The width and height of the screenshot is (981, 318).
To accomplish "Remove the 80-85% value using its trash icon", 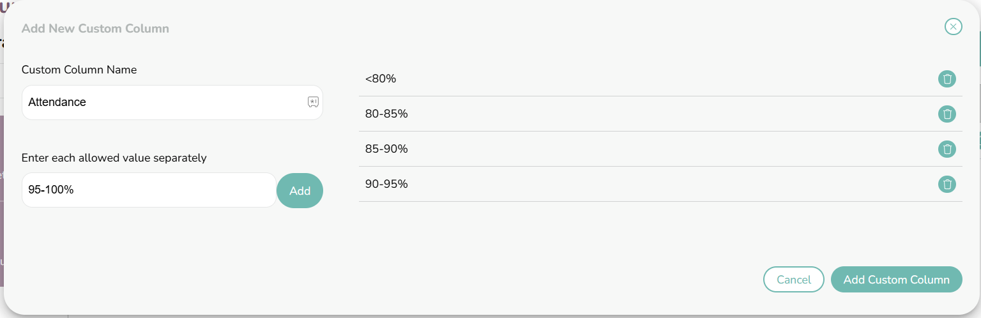I will [x=947, y=114].
